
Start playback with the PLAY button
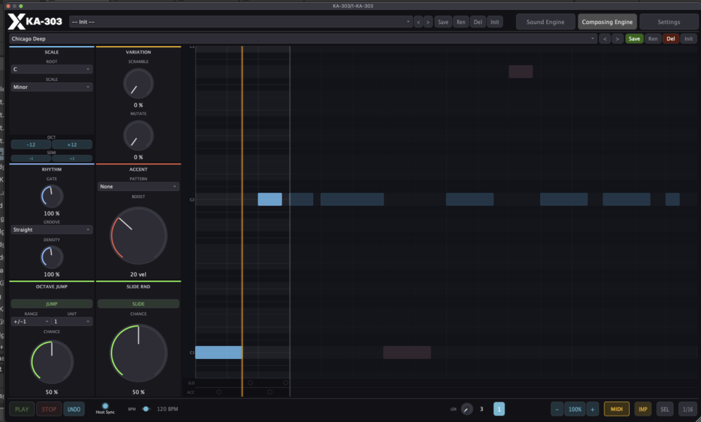[x=22, y=409]
